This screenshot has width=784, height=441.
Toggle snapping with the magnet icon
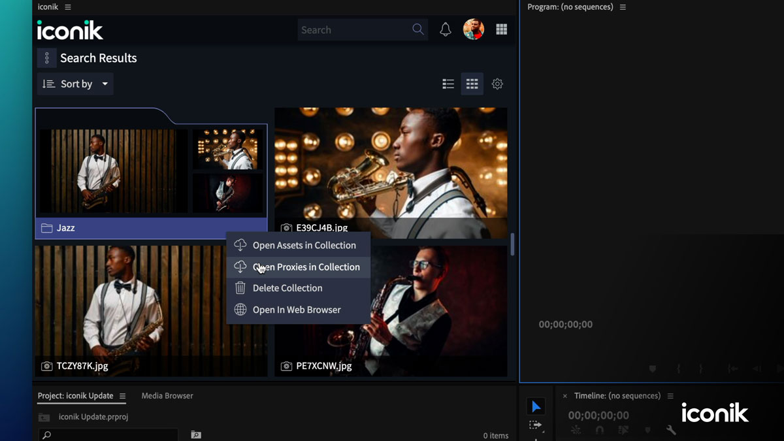pos(600,430)
